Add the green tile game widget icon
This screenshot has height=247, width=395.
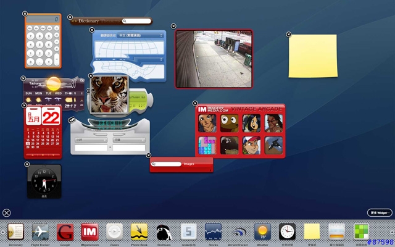point(361,232)
